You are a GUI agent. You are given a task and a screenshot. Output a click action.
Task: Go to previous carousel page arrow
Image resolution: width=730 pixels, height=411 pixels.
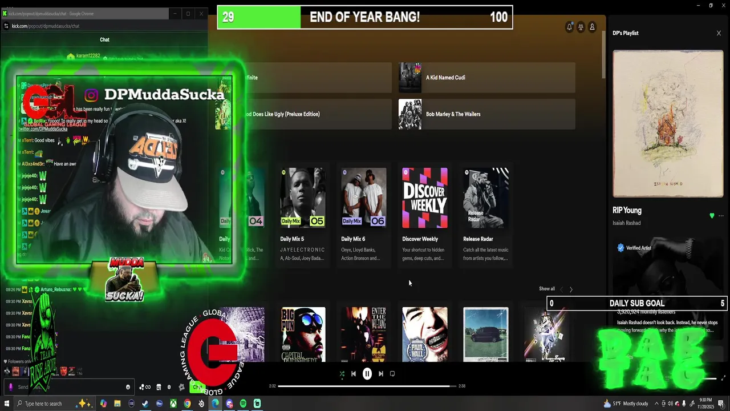(561, 289)
